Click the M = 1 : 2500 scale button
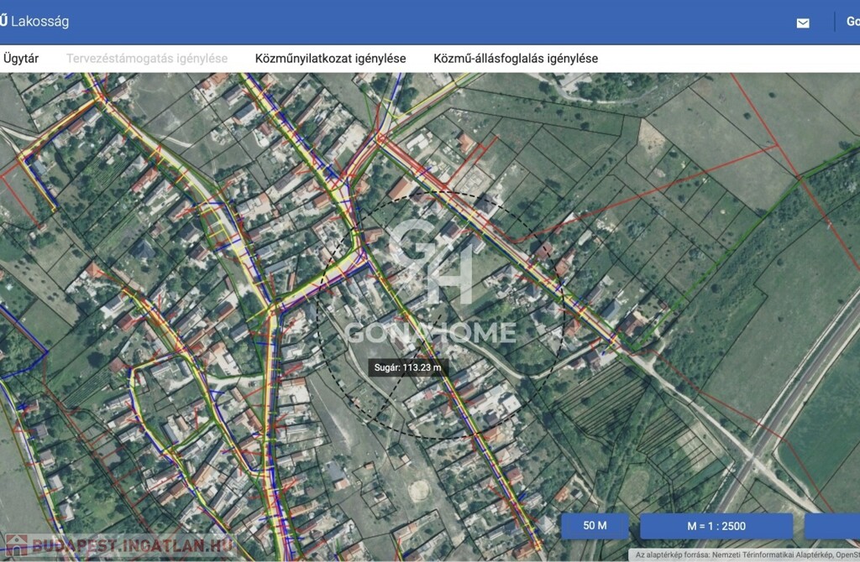The image size is (860, 562). [716, 526]
